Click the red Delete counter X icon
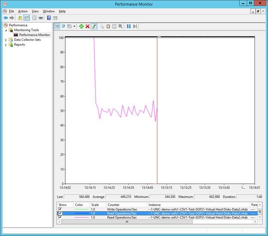This screenshot has height=236, width=268. [88, 26]
